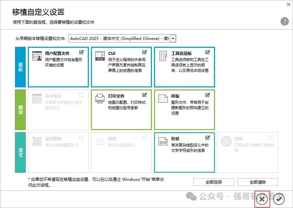Click the 样板 blank page icon
Image resolution: width=293 pixels, height=208 pixels.
click(x=163, y=98)
